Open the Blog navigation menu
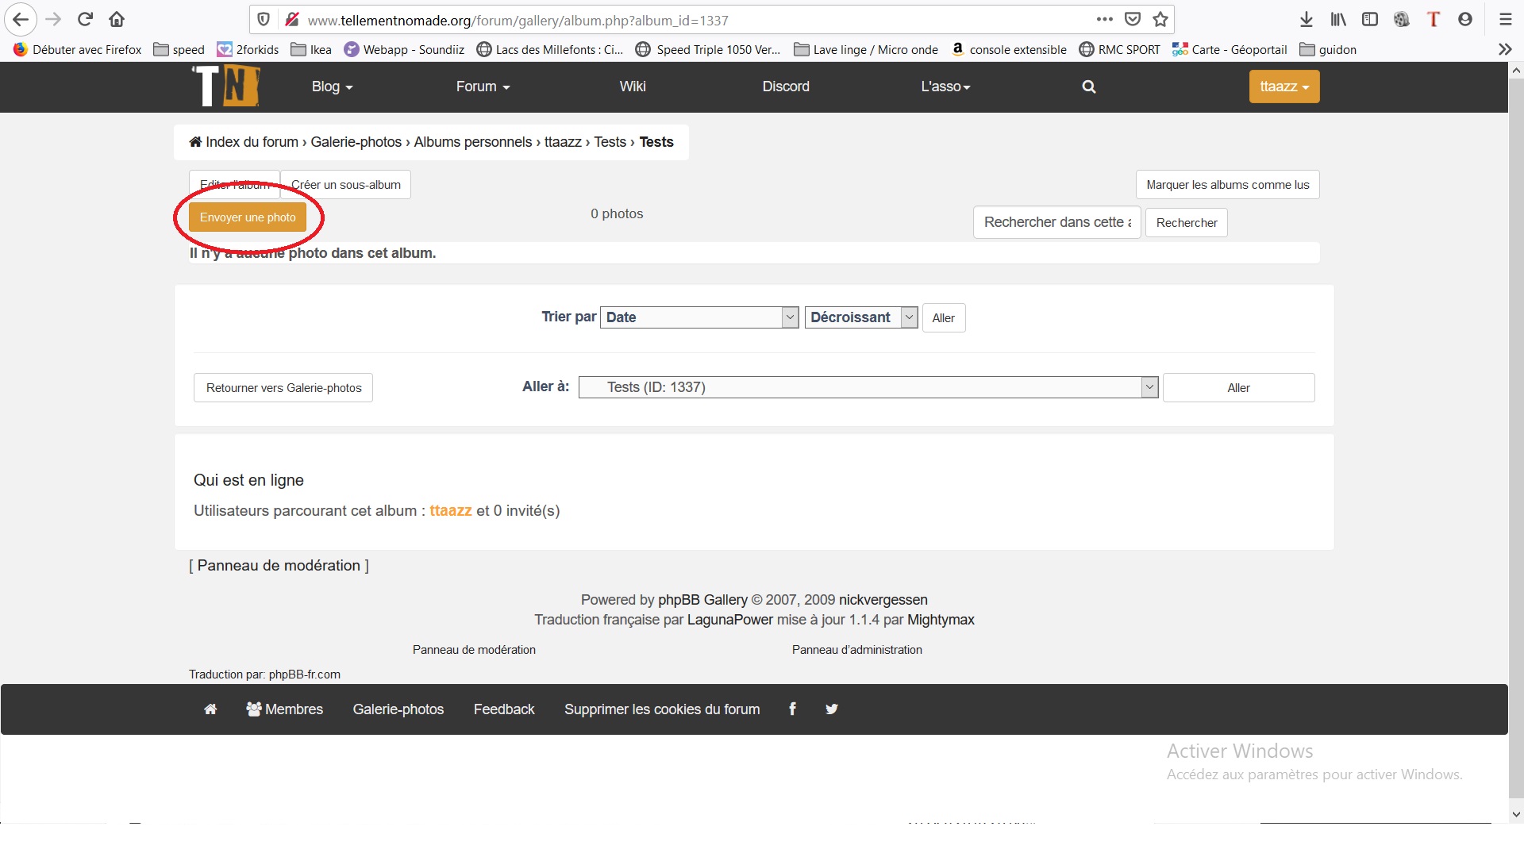 click(332, 86)
